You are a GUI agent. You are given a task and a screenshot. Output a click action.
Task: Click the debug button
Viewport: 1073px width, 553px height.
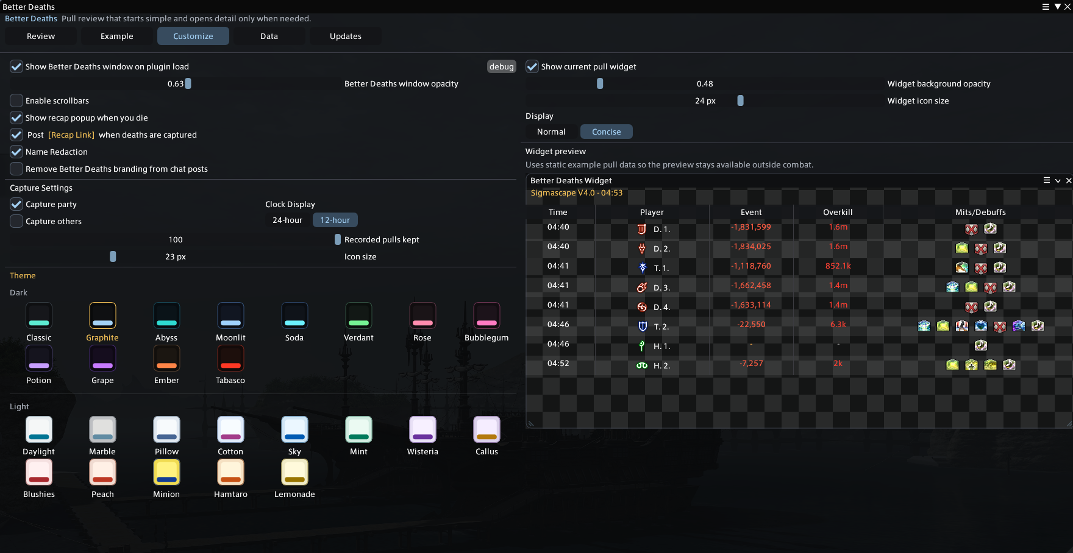pyautogui.click(x=502, y=66)
